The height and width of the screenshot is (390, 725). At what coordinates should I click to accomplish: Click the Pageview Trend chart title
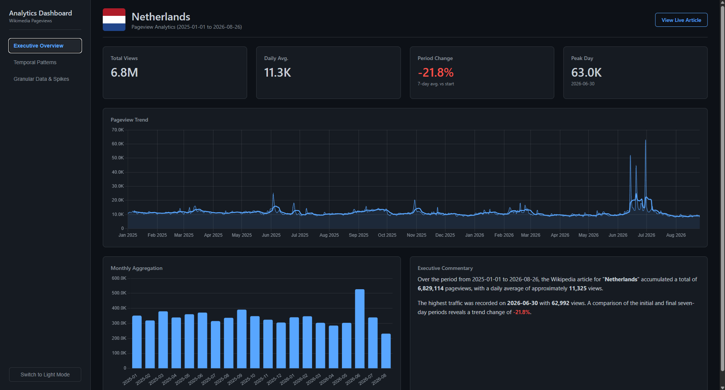click(129, 120)
